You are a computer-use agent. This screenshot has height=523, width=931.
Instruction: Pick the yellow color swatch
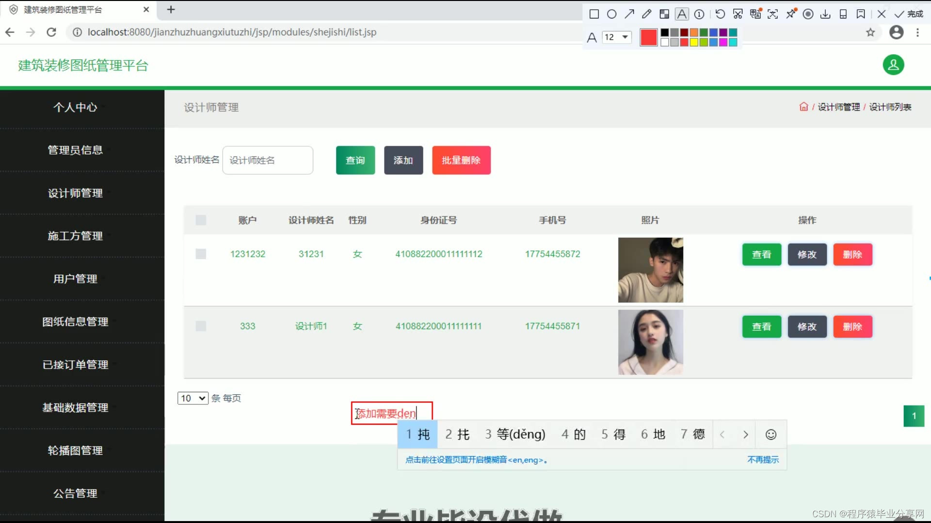coord(694,43)
